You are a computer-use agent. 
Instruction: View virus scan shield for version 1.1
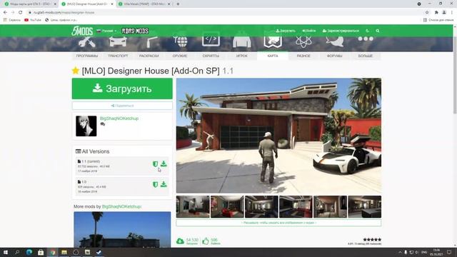click(155, 164)
